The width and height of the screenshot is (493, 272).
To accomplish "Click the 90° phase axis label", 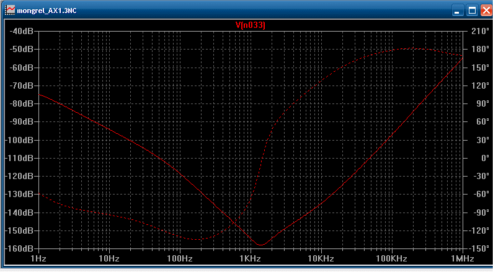I will [482, 103].
